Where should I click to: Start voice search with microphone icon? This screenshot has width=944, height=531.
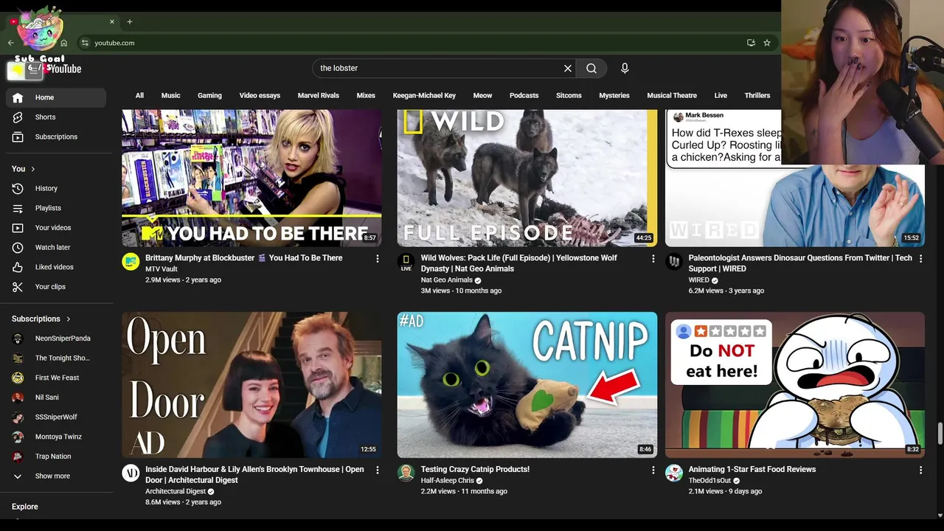625,68
